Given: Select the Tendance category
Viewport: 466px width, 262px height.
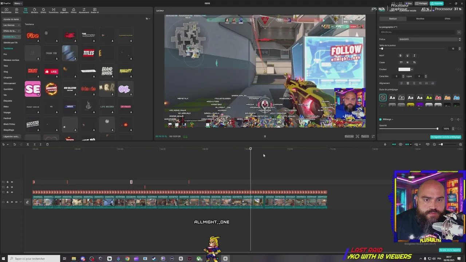Looking at the screenshot, I should point(8,48).
